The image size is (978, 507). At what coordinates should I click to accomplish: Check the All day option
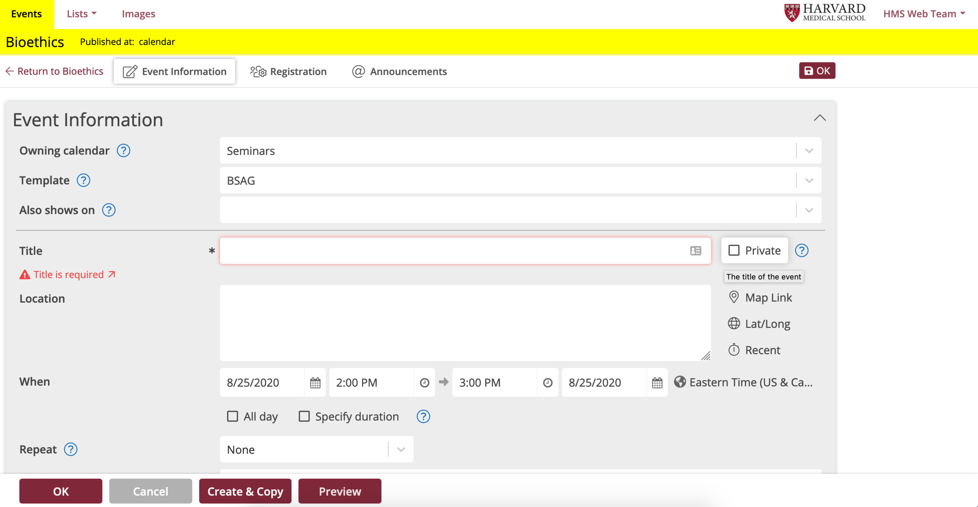click(232, 416)
